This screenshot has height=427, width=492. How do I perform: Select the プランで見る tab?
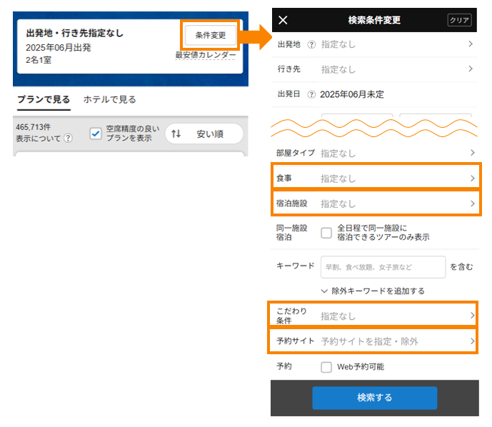43,100
